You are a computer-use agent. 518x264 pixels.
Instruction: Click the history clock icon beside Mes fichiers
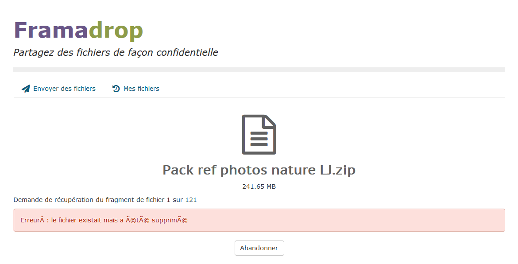click(x=116, y=88)
